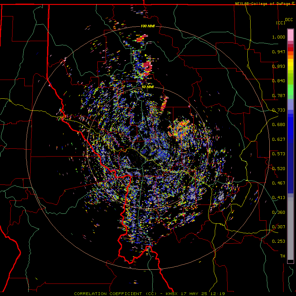Click the 1.000 scale value
Image resolution: width=296 pixels, height=296 pixels.
279,37
